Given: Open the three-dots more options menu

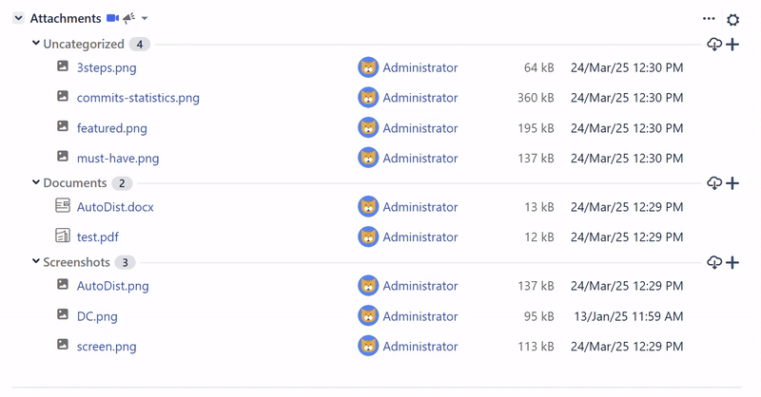Looking at the screenshot, I should [x=709, y=19].
